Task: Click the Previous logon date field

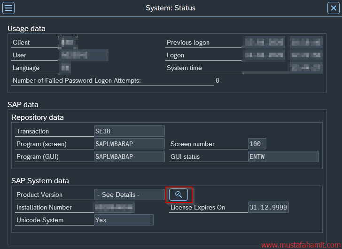Action: tap(264, 42)
